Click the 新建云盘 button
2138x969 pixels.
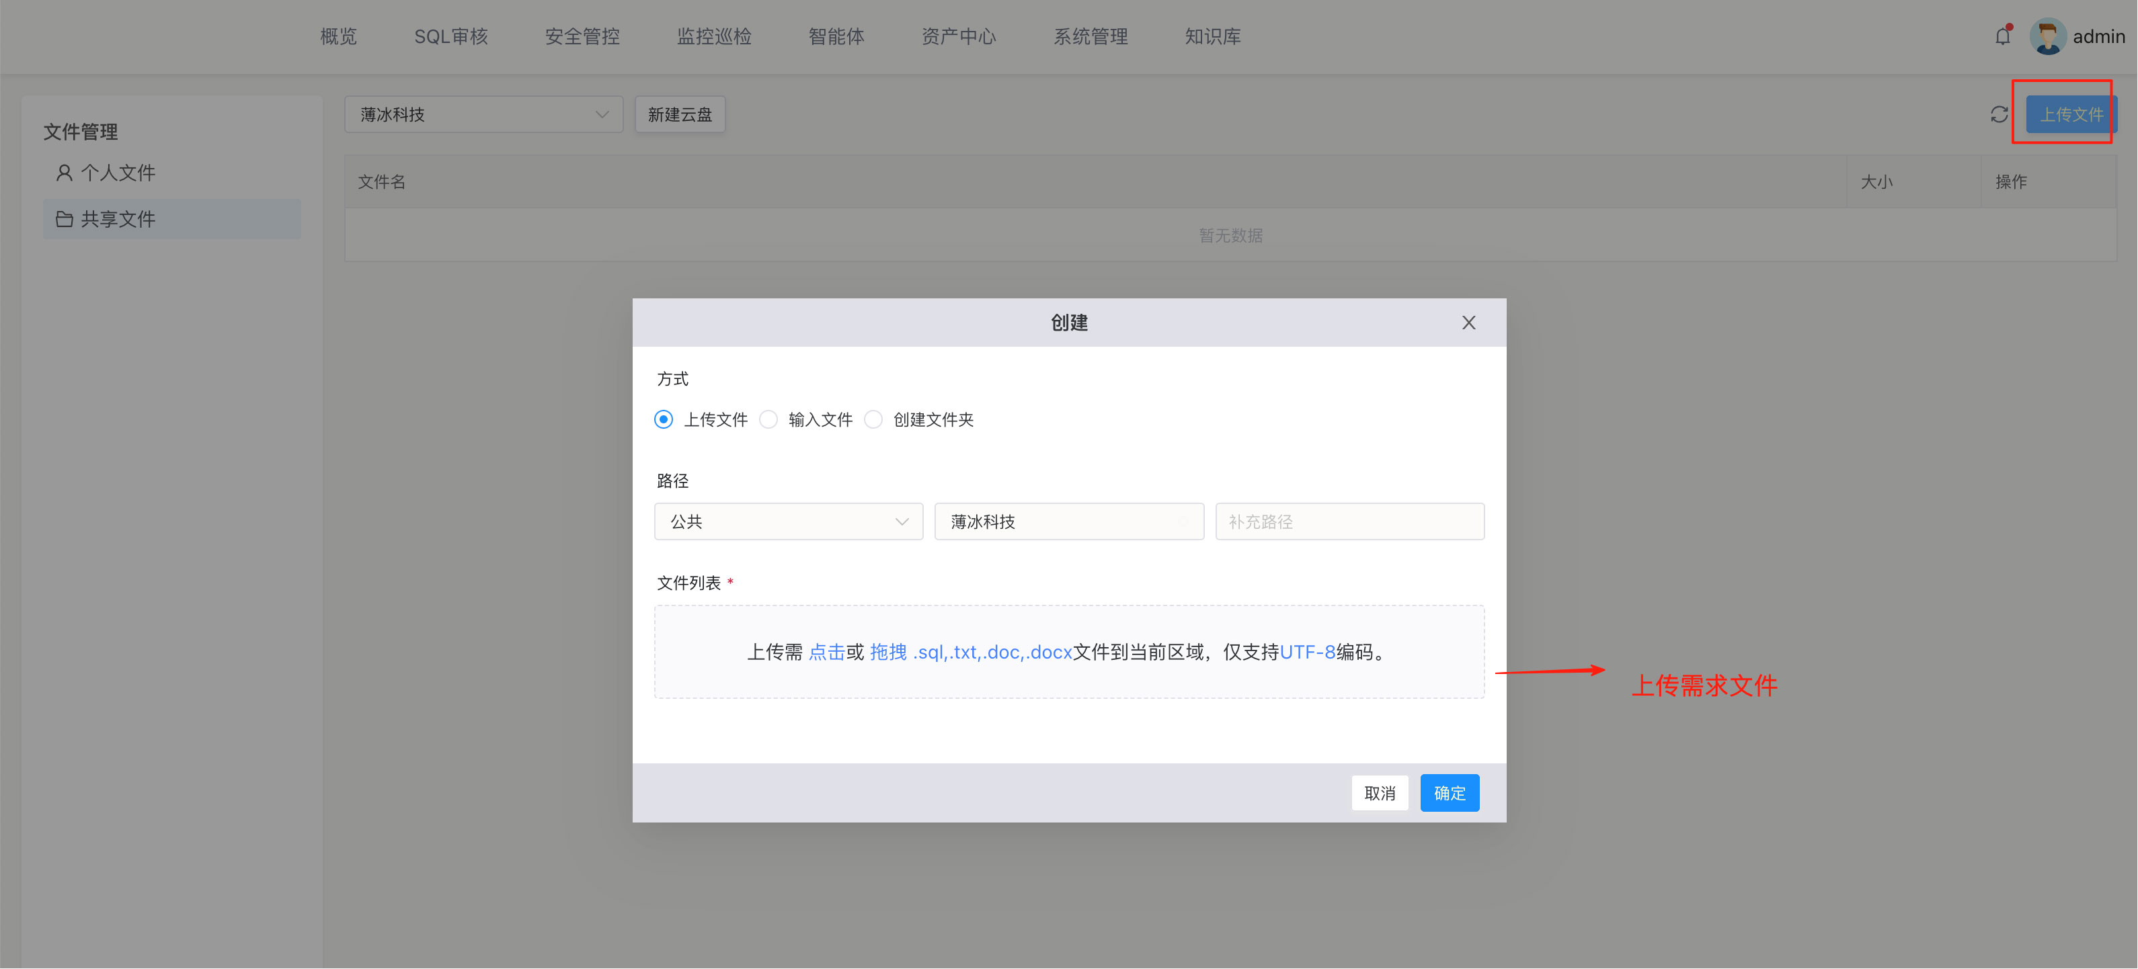(x=679, y=114)
